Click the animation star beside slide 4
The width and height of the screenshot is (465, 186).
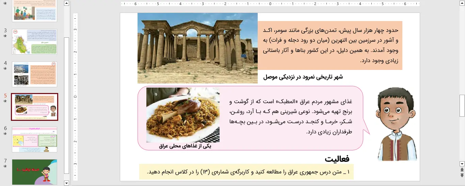[5, 68]
